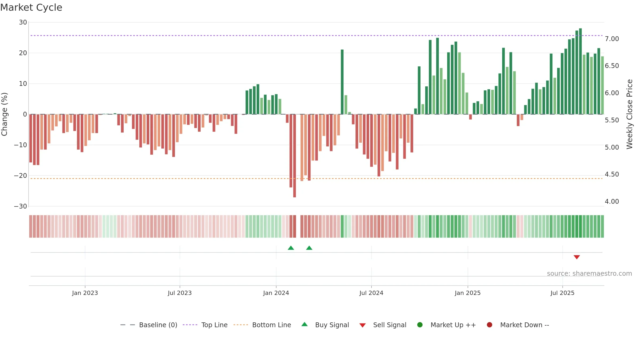Click the Jul 2023 axis label
This screenshot has height=360, width=641.
180,293
